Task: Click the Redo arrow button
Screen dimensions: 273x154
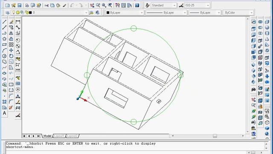Action: 81,6
